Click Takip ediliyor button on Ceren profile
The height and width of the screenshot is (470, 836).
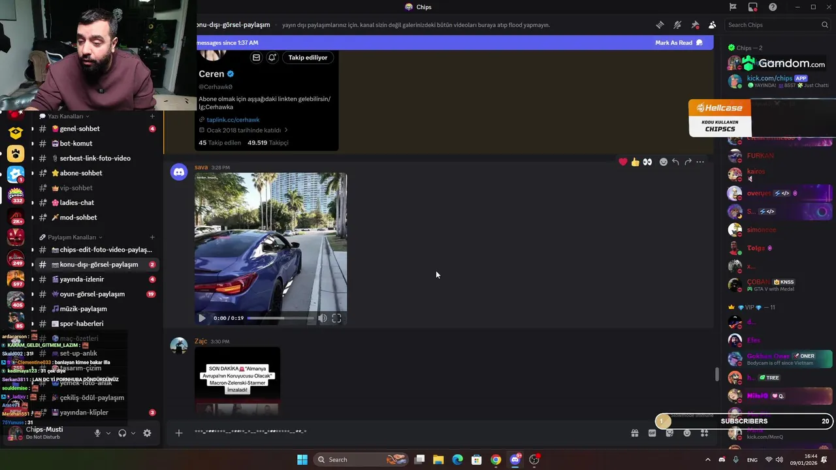click(x=308, y=57)
